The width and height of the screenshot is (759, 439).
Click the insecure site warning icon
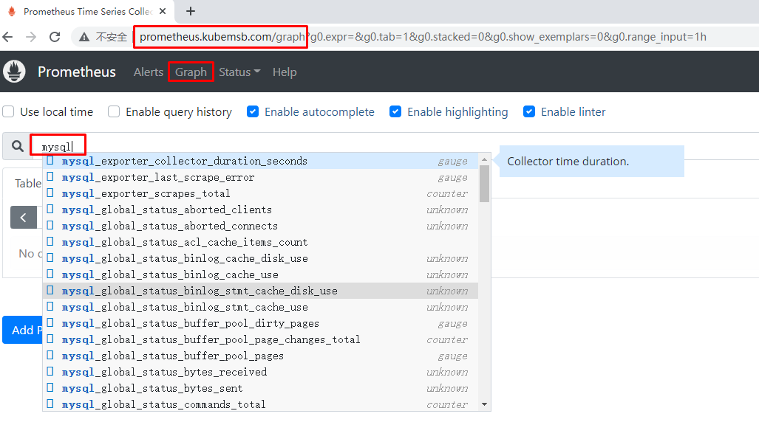click(84, 37)
